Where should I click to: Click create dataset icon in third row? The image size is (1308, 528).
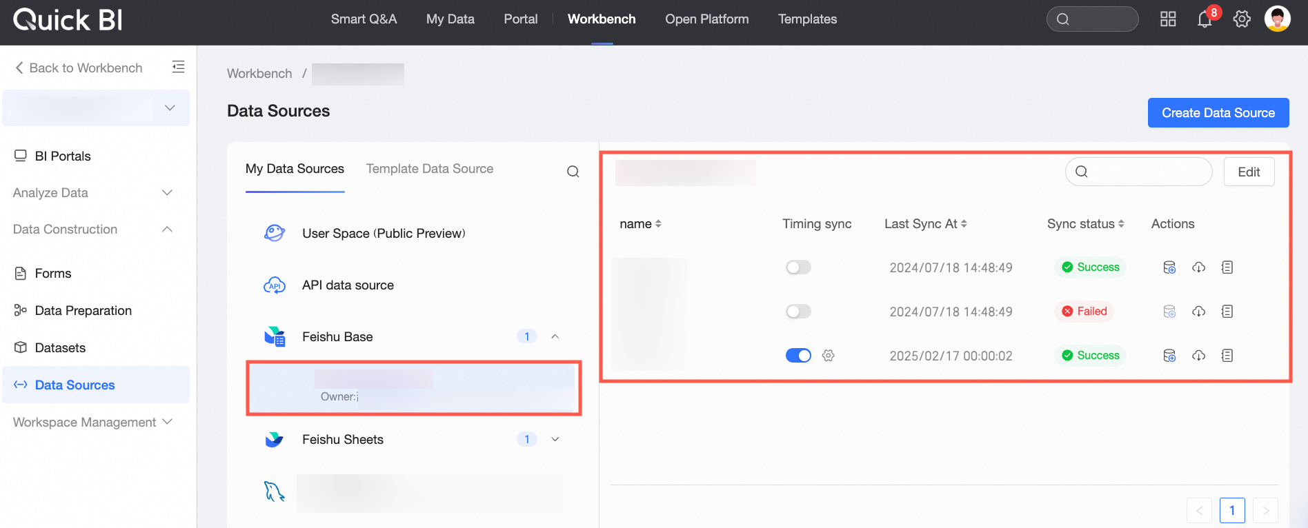coord(1169,356)
